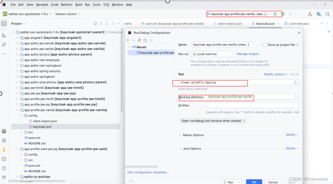This screenshot has height=184, width=333.
Task: Open the Refactor menu
Action: coord(67,5)
